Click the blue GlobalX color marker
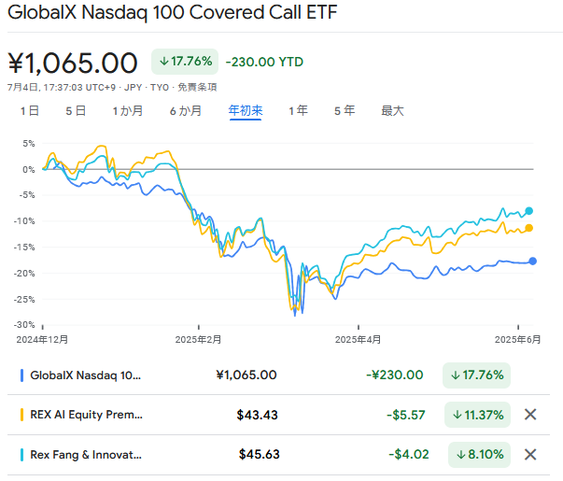Viewport: 563px width, 481px height. tap(21, 375)
